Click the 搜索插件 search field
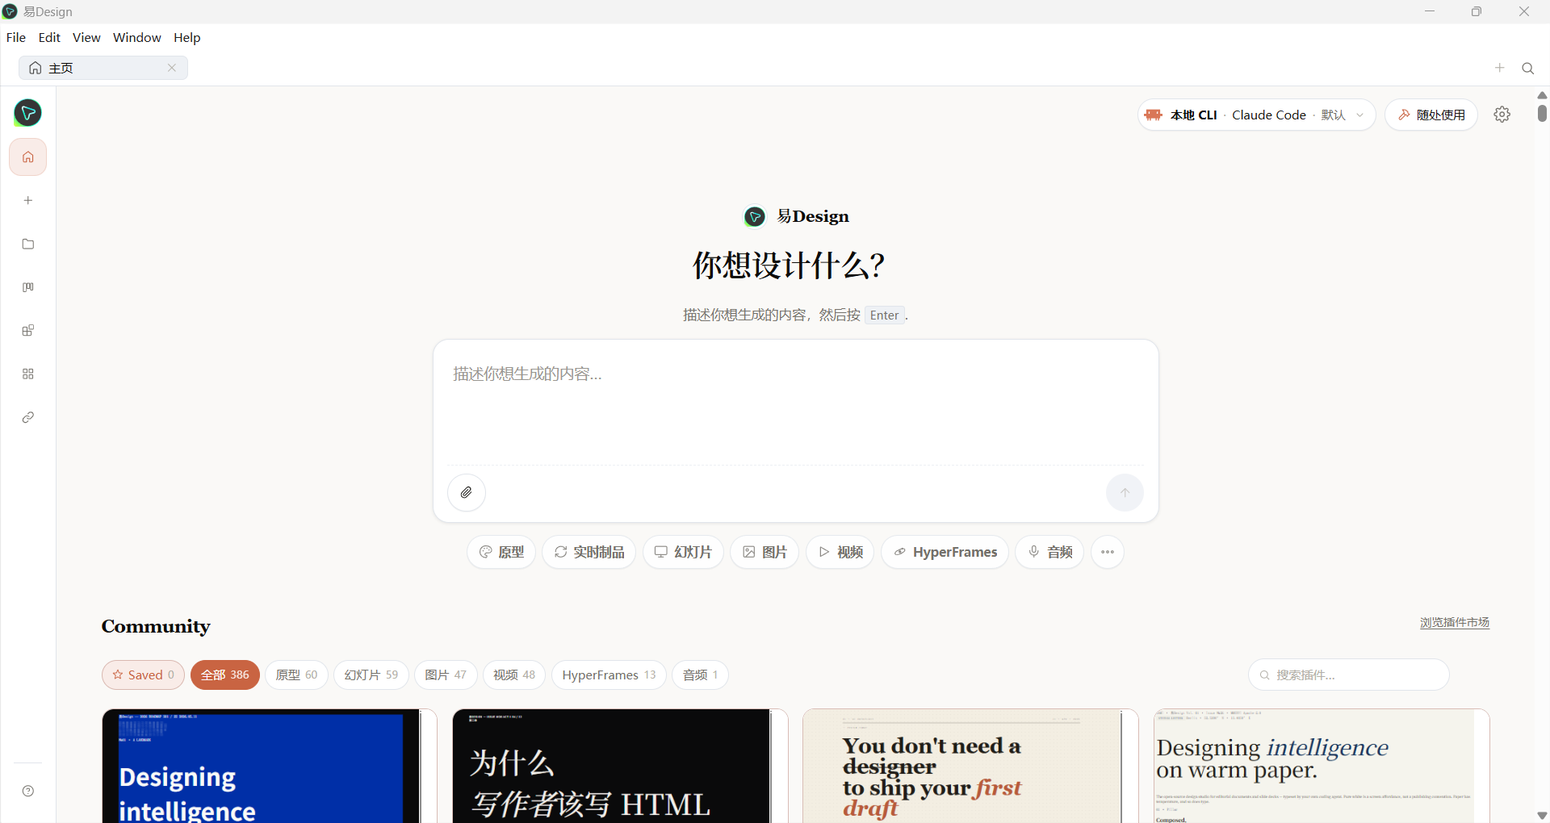Image resolution: width=1550 pixels, height=823 pixels. tap(1349, 675)
